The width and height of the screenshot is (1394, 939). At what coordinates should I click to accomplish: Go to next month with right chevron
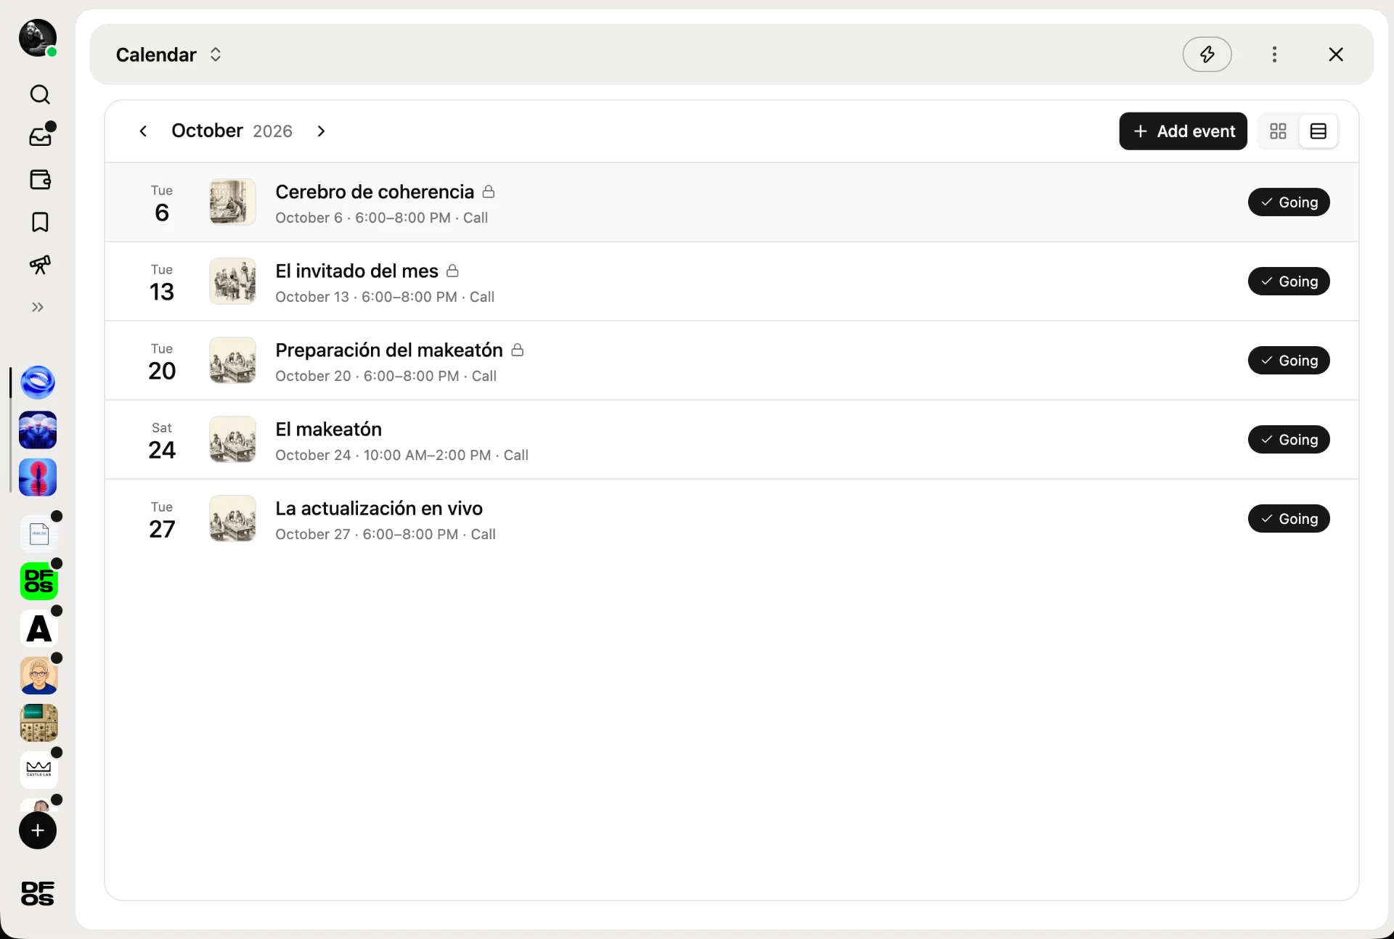click(321, 131)
